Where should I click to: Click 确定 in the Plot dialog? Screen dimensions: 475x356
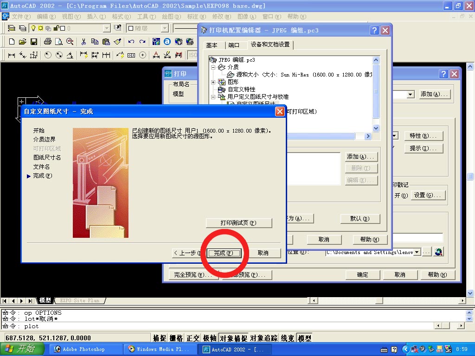[362, 275]
